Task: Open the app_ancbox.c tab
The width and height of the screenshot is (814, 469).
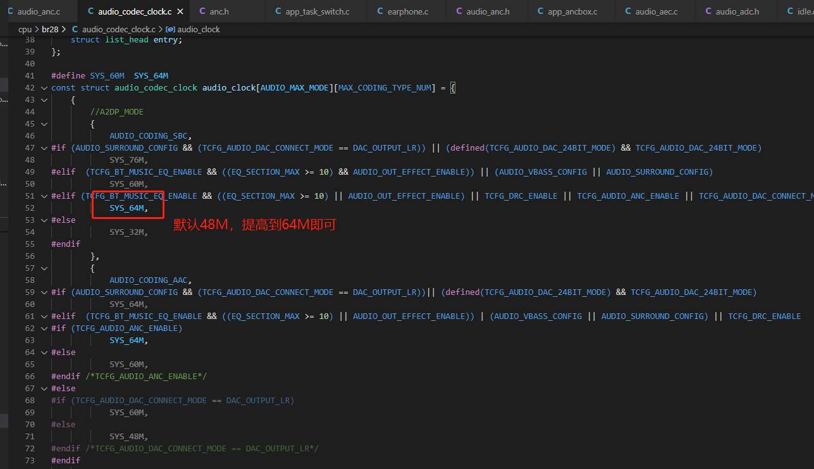Action: point(572,12)
